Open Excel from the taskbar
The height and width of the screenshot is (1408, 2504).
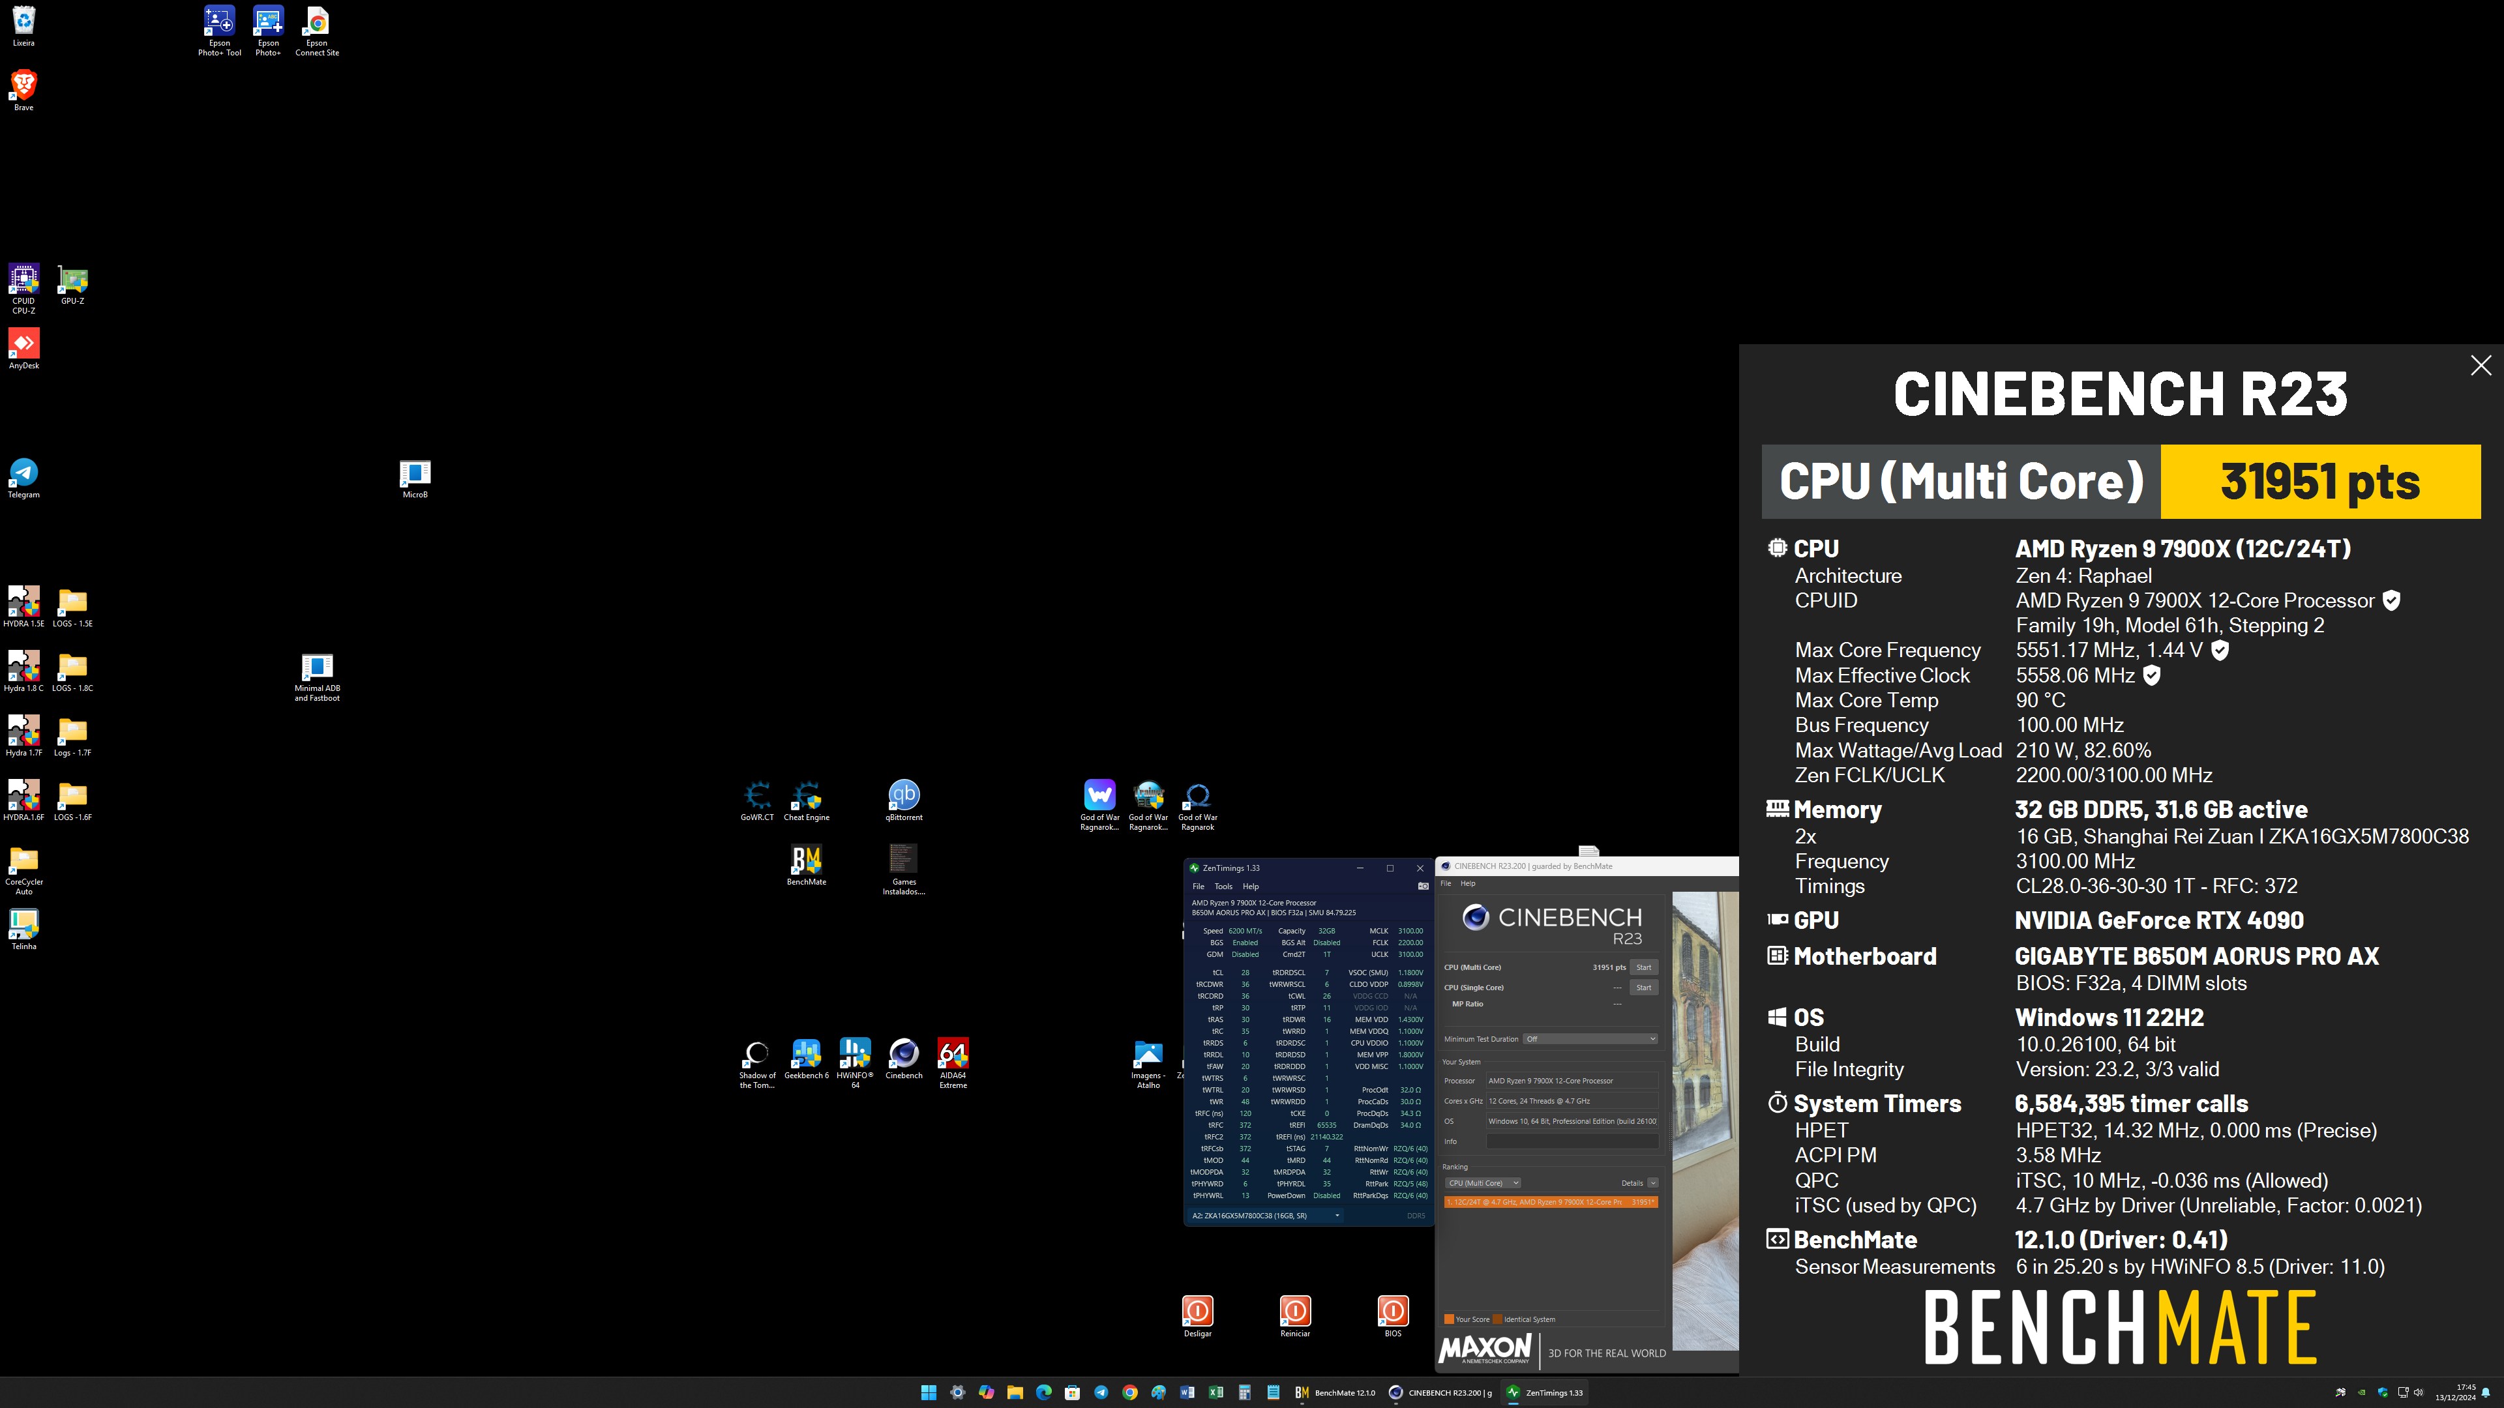pos(1215,1392)
